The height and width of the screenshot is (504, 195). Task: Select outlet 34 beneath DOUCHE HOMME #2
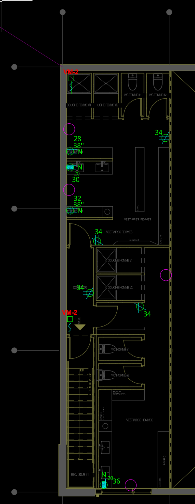(x=140, y=307)
